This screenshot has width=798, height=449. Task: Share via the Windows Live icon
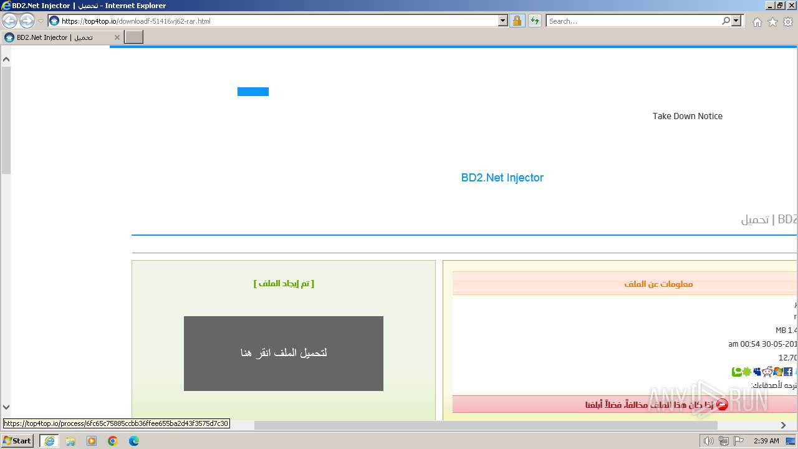[x=777, y=372]
